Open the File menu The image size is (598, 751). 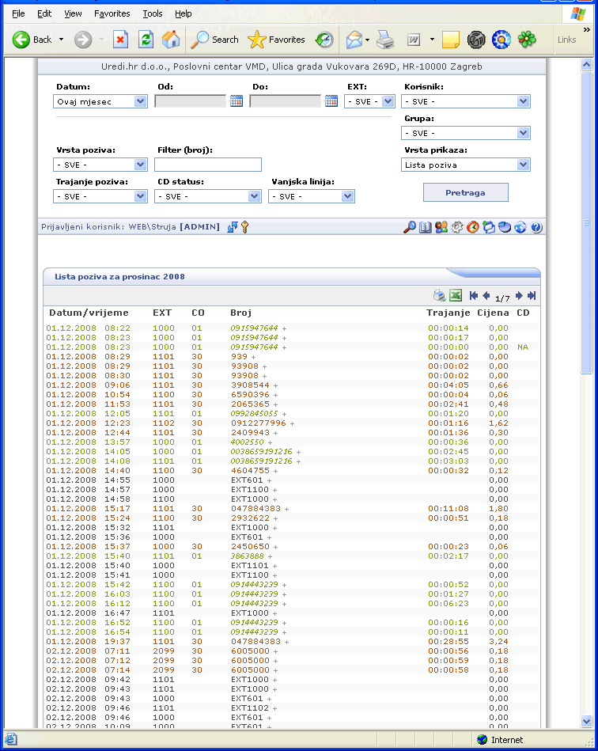click(x=18, y=13)
